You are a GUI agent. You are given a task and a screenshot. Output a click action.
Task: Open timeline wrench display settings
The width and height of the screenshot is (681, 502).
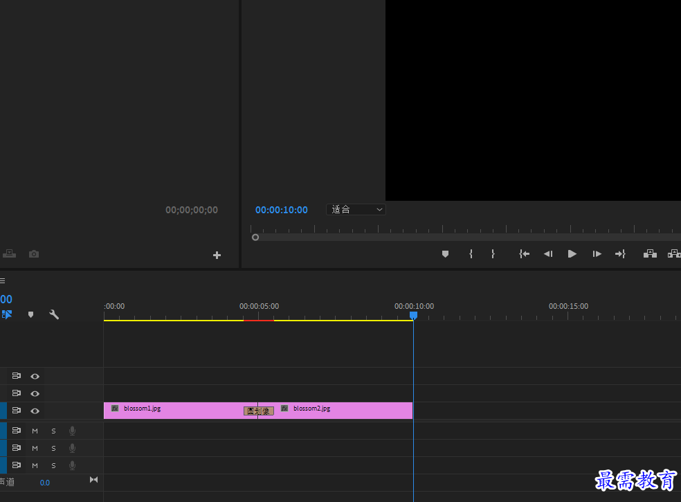(x=54, y=314)
